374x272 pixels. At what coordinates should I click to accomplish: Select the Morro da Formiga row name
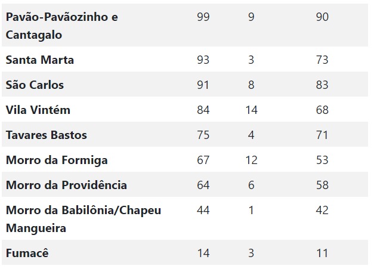coord(57,160)
